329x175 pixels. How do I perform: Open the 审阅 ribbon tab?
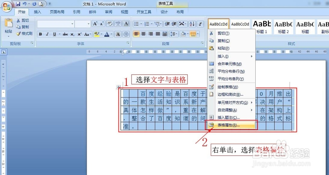coord(109,12)
